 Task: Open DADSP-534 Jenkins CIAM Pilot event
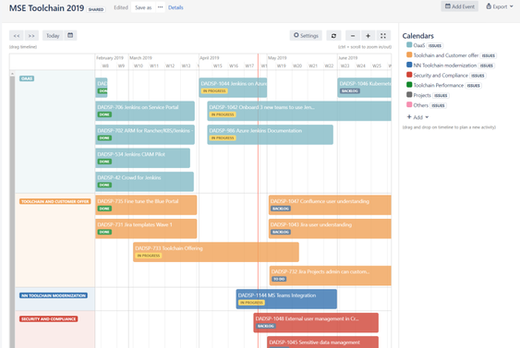[142, 158]
